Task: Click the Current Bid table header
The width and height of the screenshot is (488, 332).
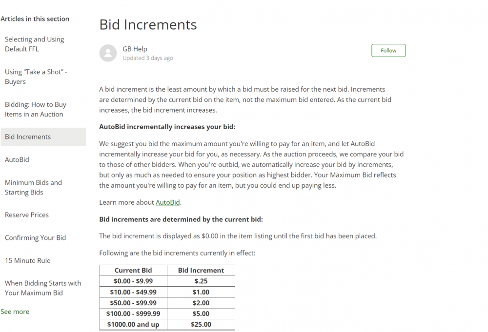Action: coord(133,271)
